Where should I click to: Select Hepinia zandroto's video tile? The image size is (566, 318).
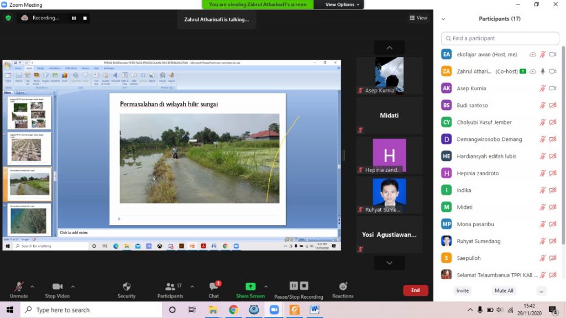point(389,155)
